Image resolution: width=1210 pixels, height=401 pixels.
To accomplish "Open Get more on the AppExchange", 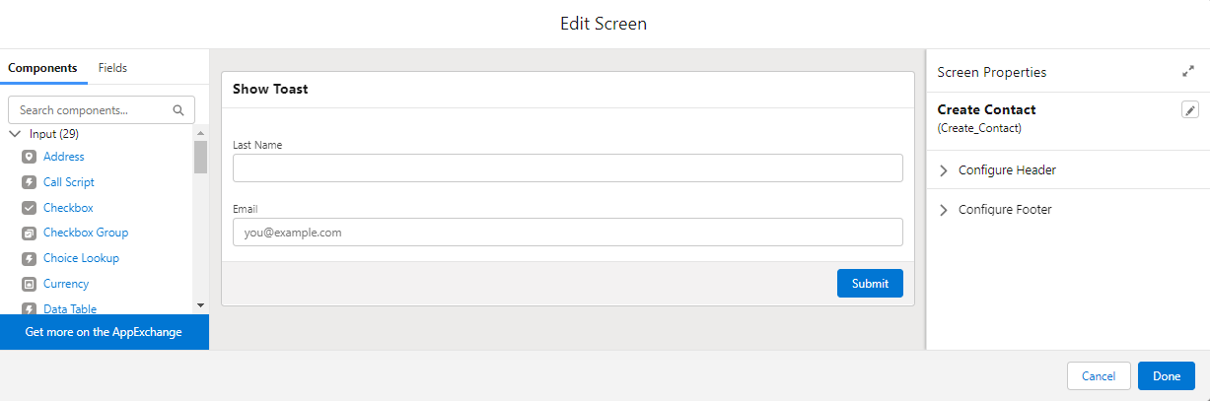I will coord(104,332).
